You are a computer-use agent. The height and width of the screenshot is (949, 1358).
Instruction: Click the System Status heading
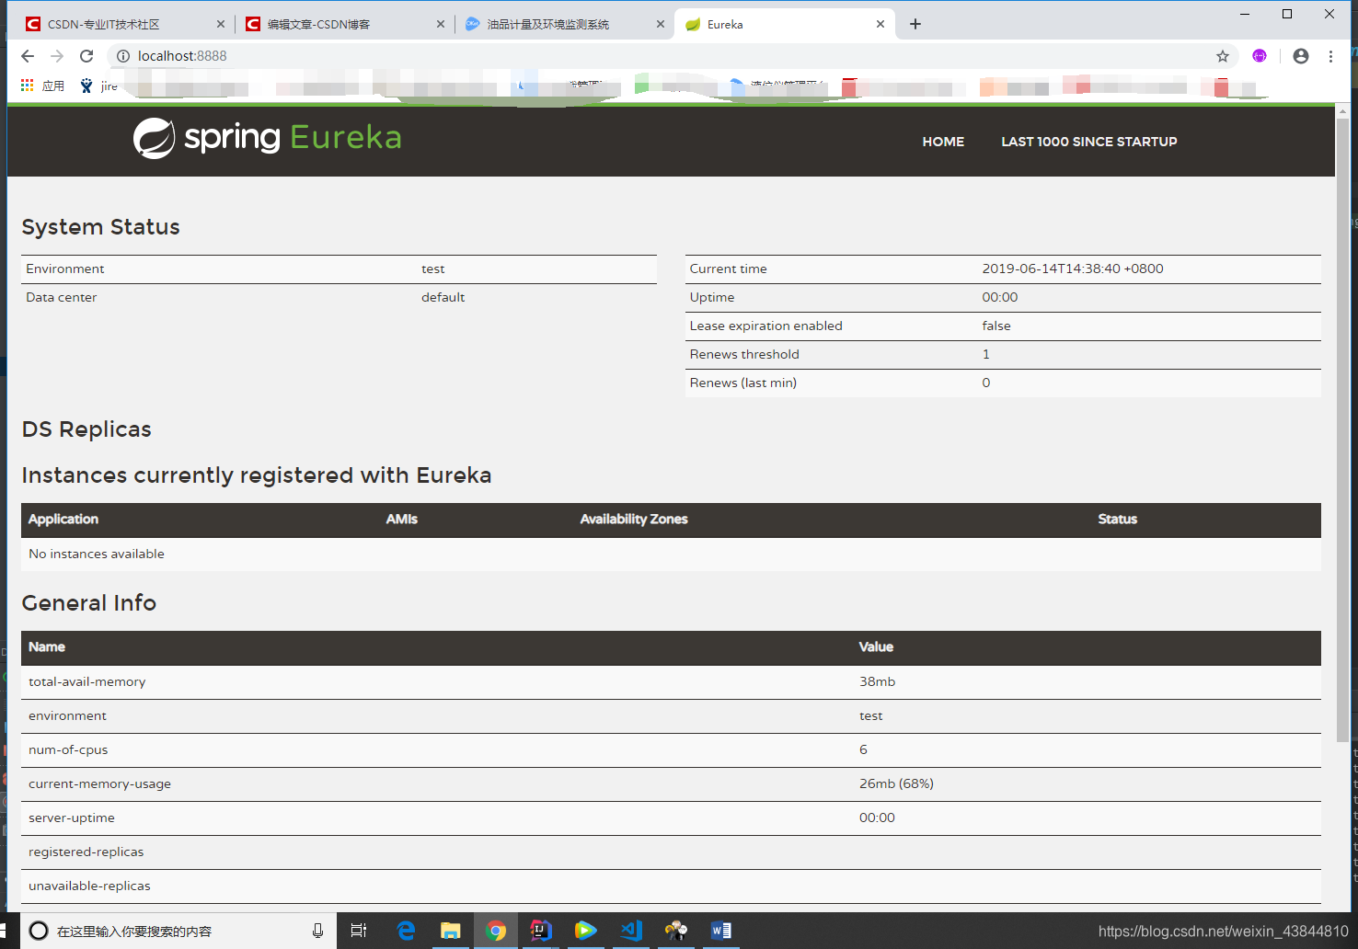[100, 227]
